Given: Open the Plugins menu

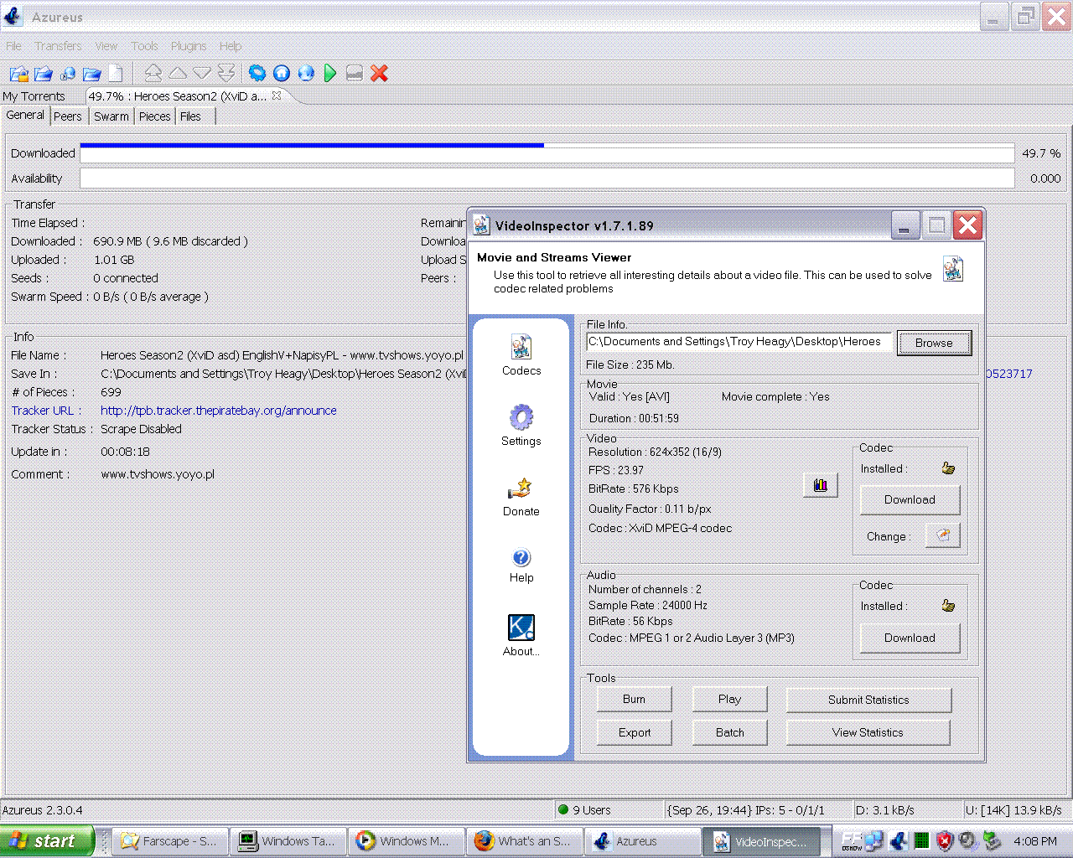Looking at the screenshot, I should [x=189, y=46].
